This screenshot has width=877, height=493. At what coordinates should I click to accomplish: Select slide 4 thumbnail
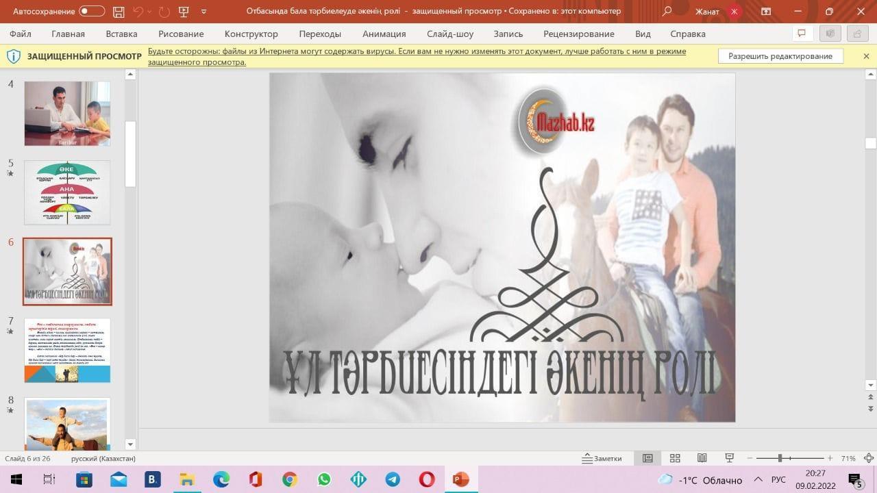tap(67, 114)
